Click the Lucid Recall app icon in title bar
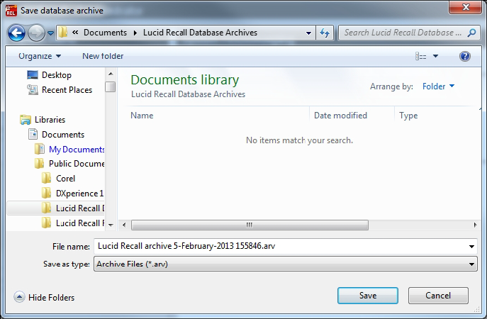 point(11,10)
